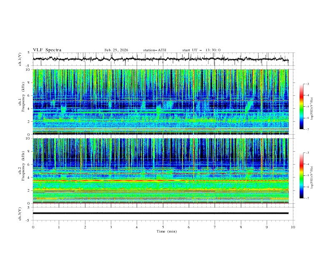The height and width of the screenshot is (255, 330).
Task: Click the "7" tick on the time axis
Action: tap(215, 227)
